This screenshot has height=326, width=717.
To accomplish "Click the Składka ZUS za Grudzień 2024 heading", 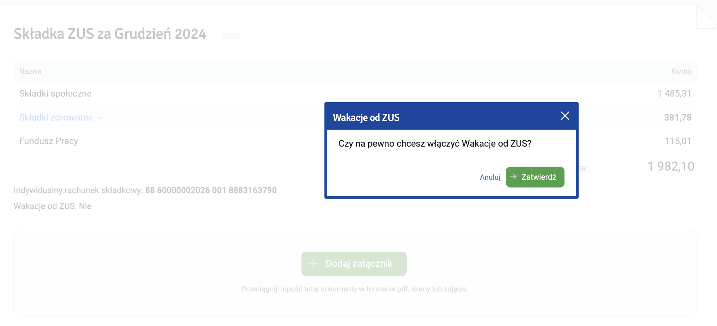I will 110,34.
